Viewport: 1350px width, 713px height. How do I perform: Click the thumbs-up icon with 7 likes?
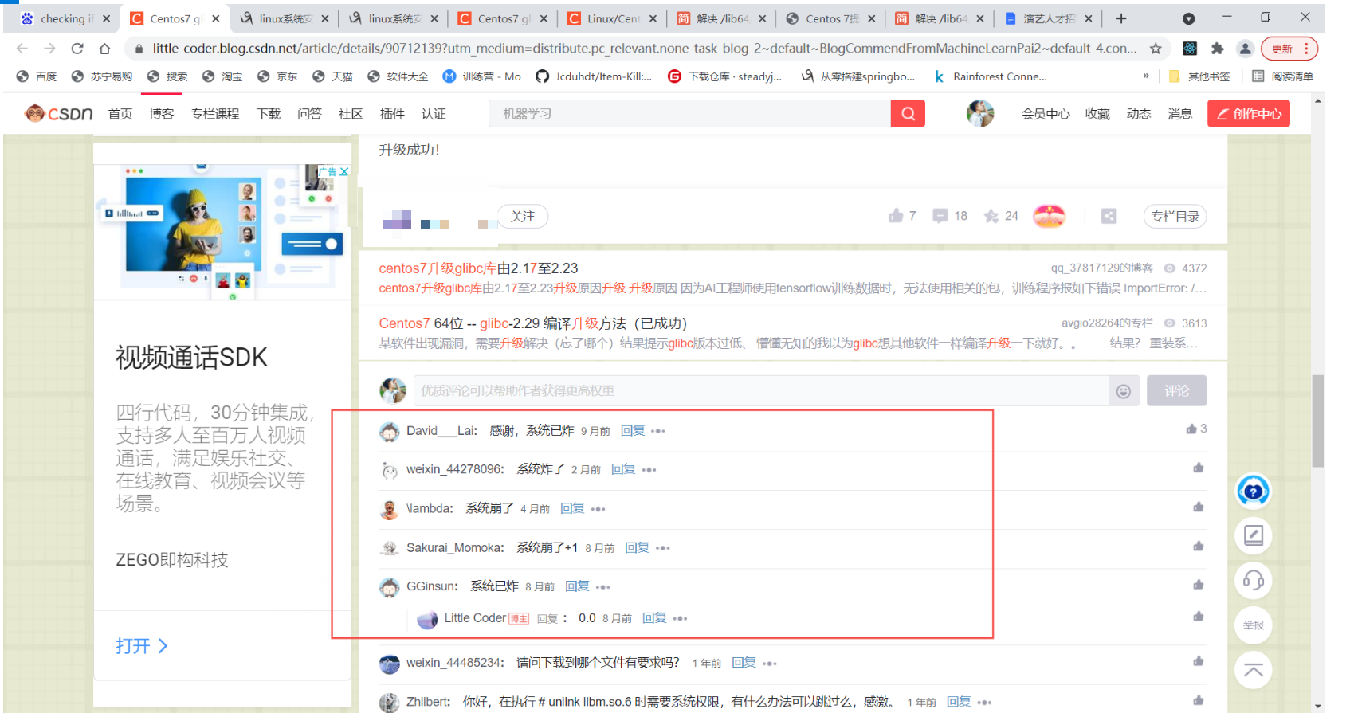pos(896,216)
